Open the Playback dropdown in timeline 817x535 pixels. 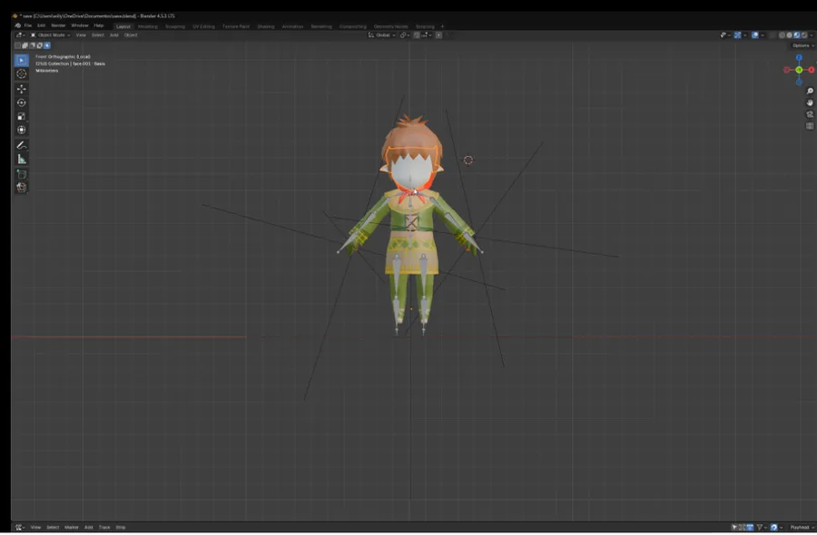pyautogui.click(x=801, y=527)
